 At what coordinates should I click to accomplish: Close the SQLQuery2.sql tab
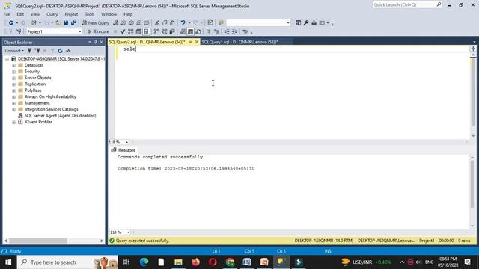pyautogui.click(x=197, y=42)
